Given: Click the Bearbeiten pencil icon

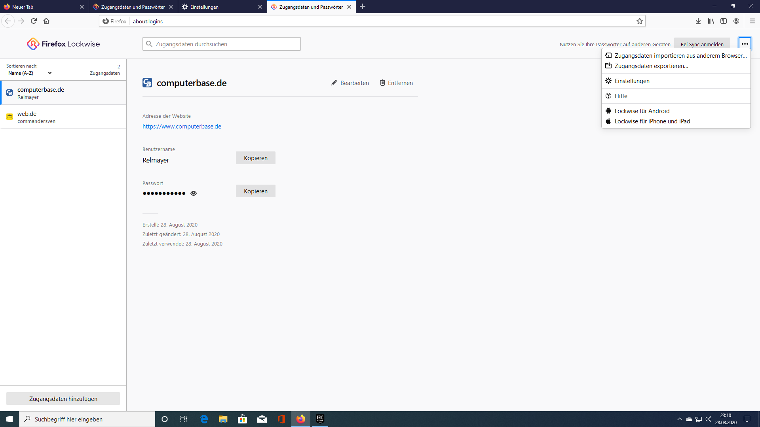Looking at the screenshot, I should coord(334,83).
